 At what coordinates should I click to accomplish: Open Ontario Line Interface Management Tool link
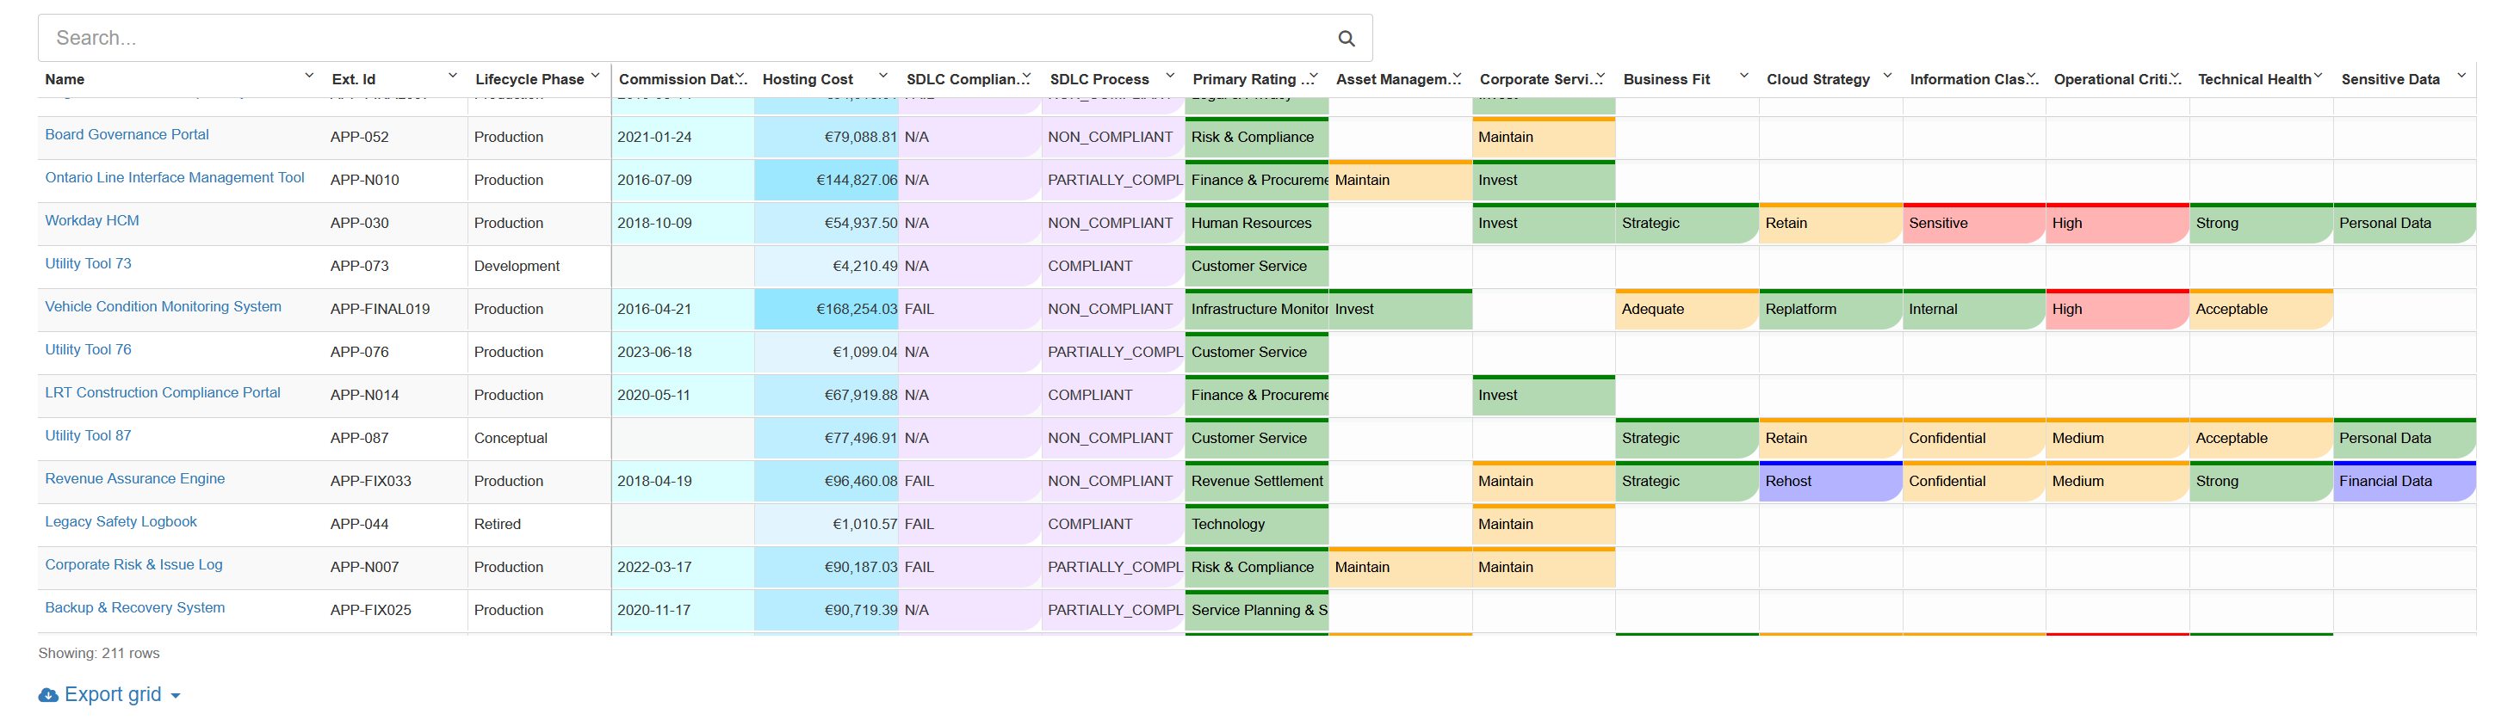[174, 178]
